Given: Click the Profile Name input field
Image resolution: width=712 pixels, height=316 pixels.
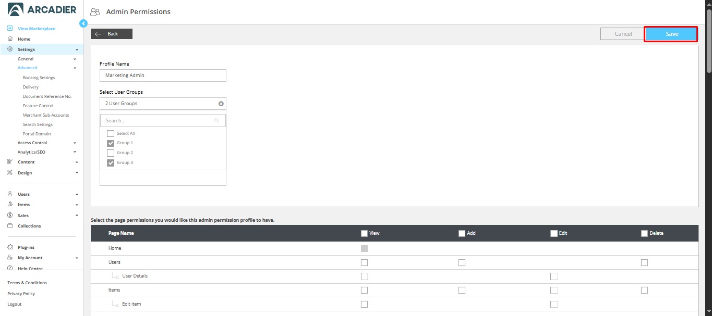Looking at the screenshot, I should click(x=163, y=75).
